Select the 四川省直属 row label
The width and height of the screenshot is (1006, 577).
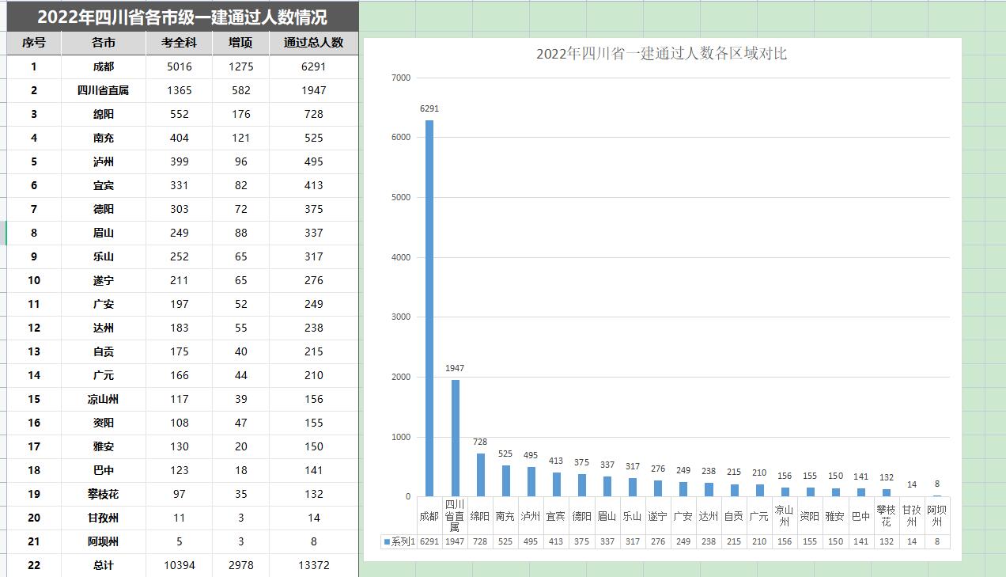[x=104, y=90]
